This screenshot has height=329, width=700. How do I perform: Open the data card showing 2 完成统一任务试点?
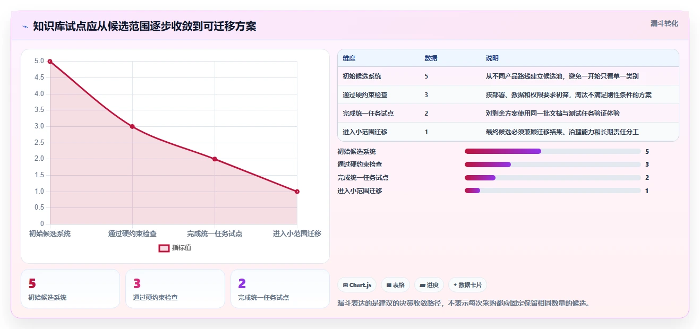(280, 289)
